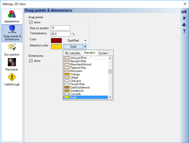Image resolution: width=189 pixels, height=143 pixels.
Task: Choose PapayaWhip from the color list
Action: 86,68
